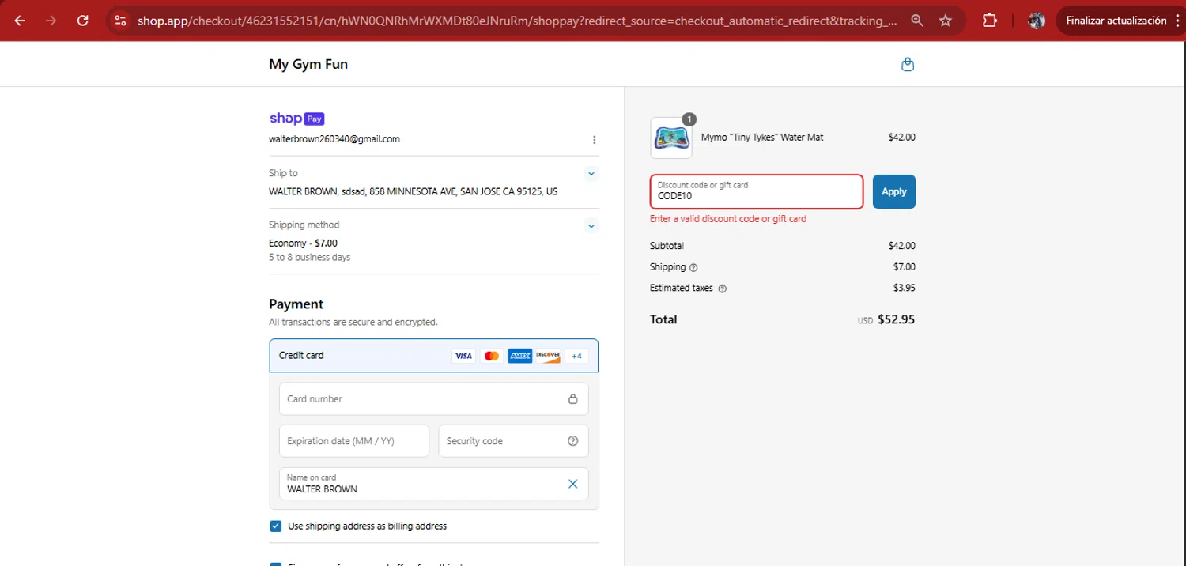This screenshot has height=566, width=1186.
Task: Click the Subtotal $42.00 value
Action: [x=902, y=246]
